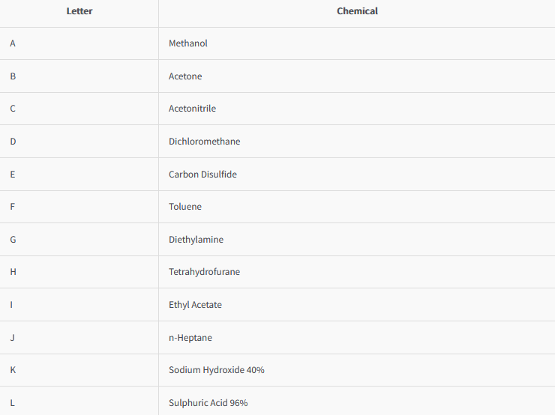
Task: Select the Dichloromethane row text
Action: coord(204,142)
